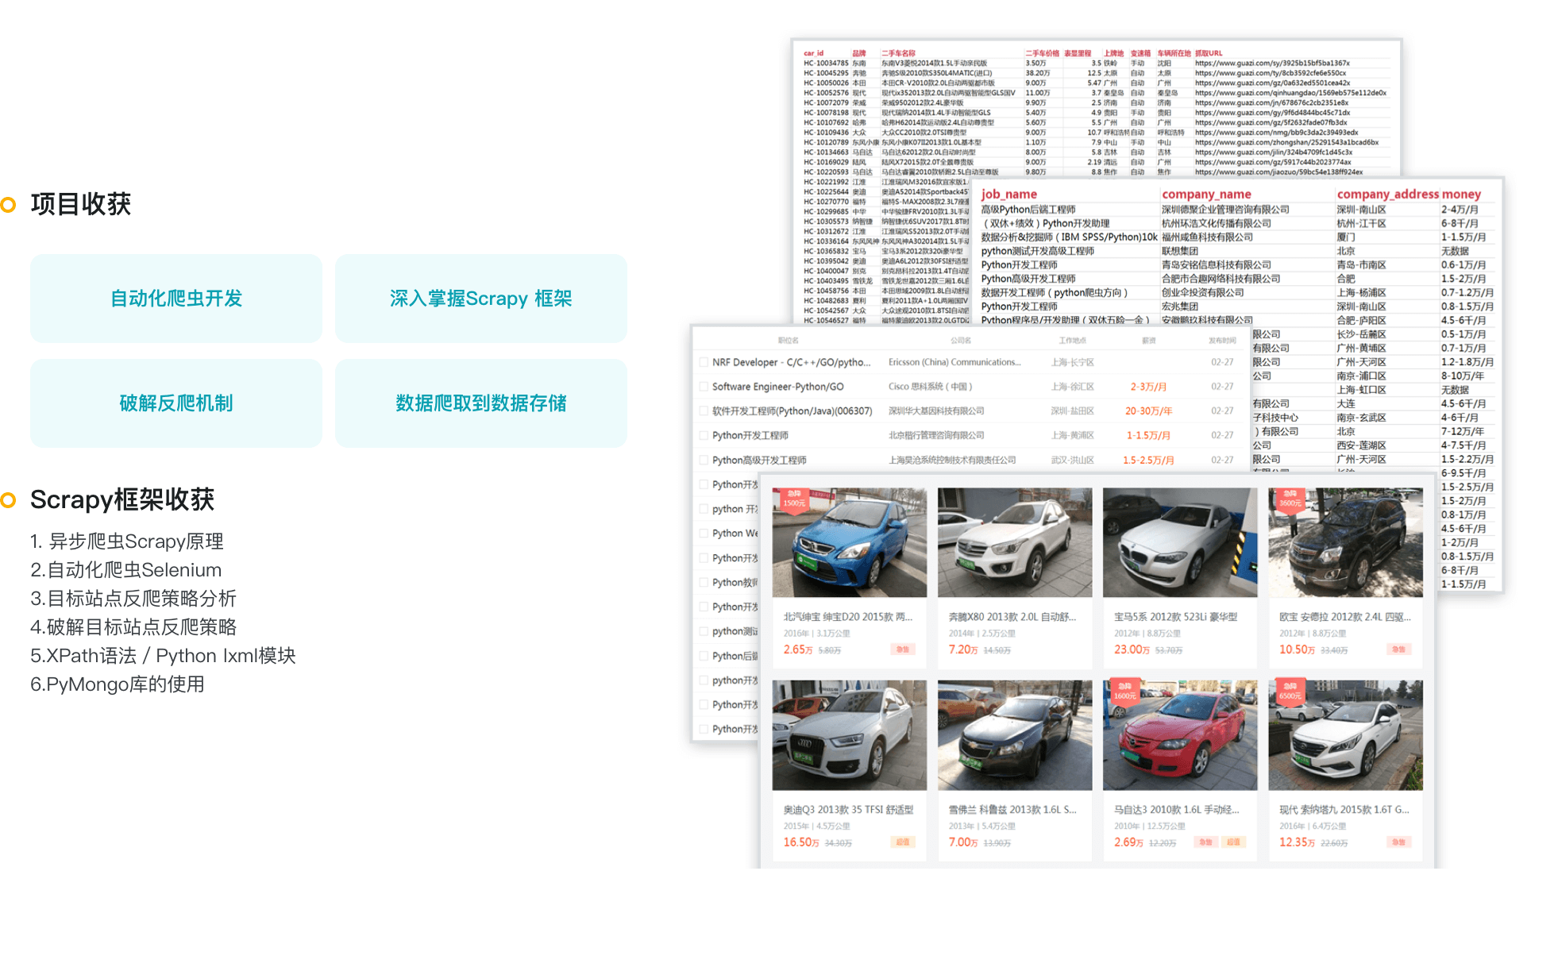
Task: Click the 急降6500元 badge on Sonata photo
Action: pyautogui.click(x=1290, y=691)
